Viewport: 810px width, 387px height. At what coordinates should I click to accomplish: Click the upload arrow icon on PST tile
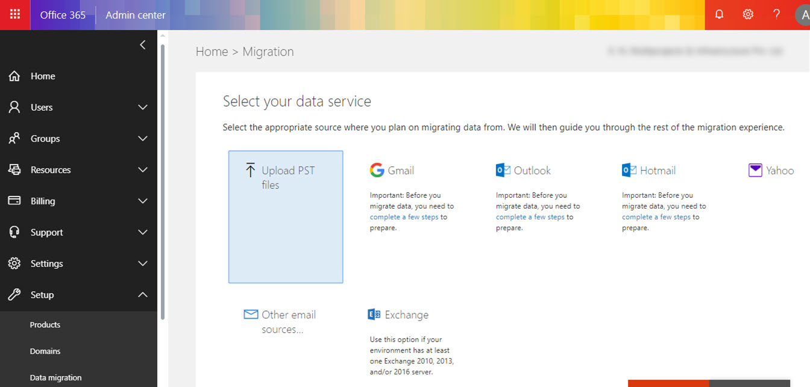(x=251, y=170)
